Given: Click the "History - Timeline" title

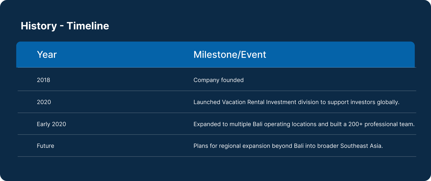Looking at the screenshot, I should (65, 26).
